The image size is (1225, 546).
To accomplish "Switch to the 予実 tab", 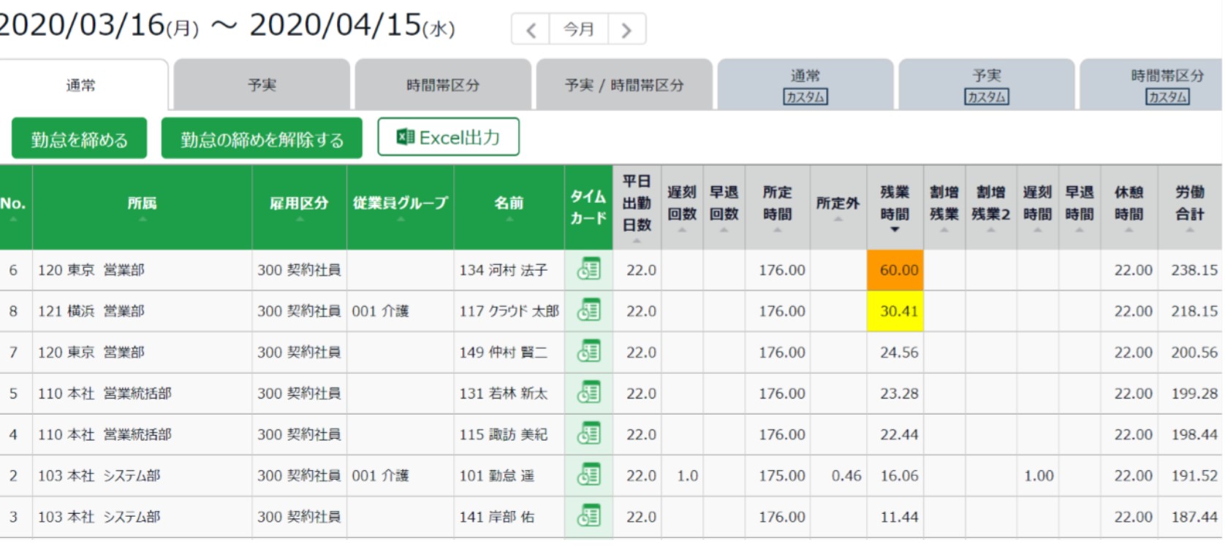I will [x=262, y=85].
